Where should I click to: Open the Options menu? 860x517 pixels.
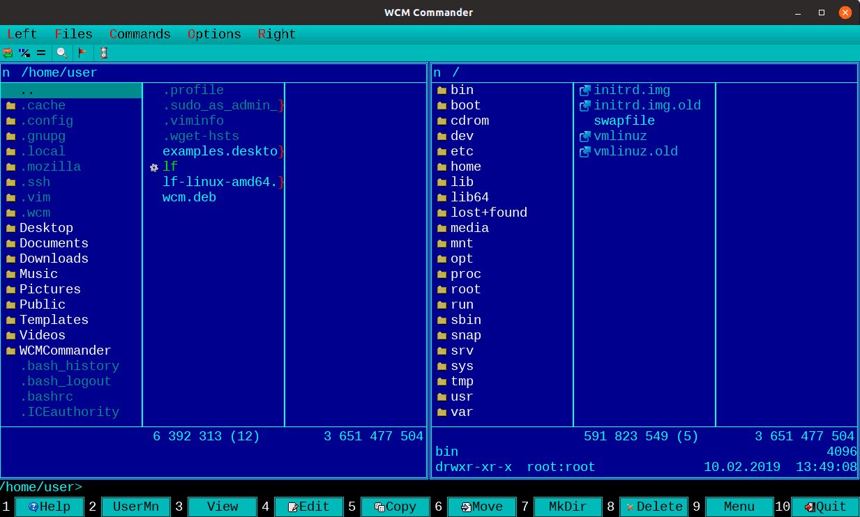[213, 33]
